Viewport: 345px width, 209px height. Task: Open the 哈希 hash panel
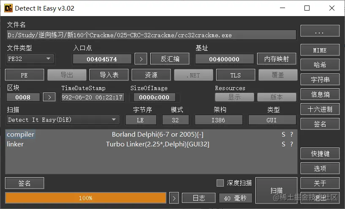pyautogui.click(x=320, y=65)
